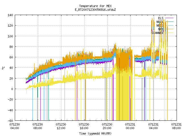This screenshot has height=136, width=182.
Task: Click the 071231 08:00 x-axis tick label
Action: (176, 126)
